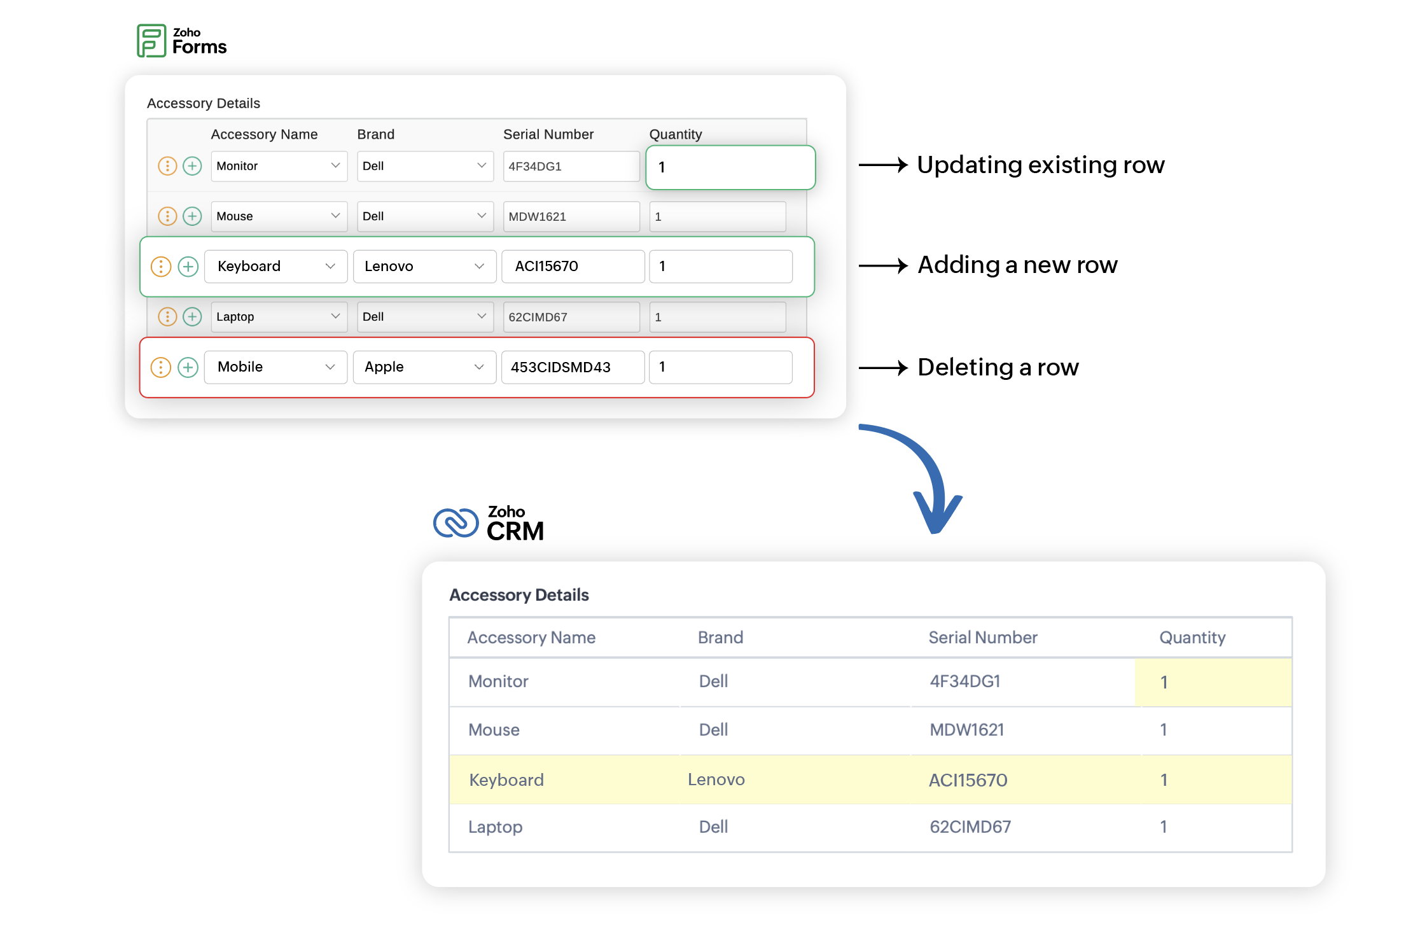Screen dimensions: 1406x943
Task: Click the Keyboard row quantity field
Action: [721, 267]
